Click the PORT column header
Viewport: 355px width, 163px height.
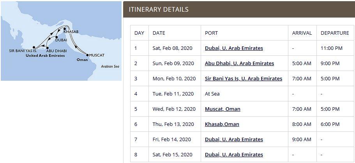coord(211,33)
